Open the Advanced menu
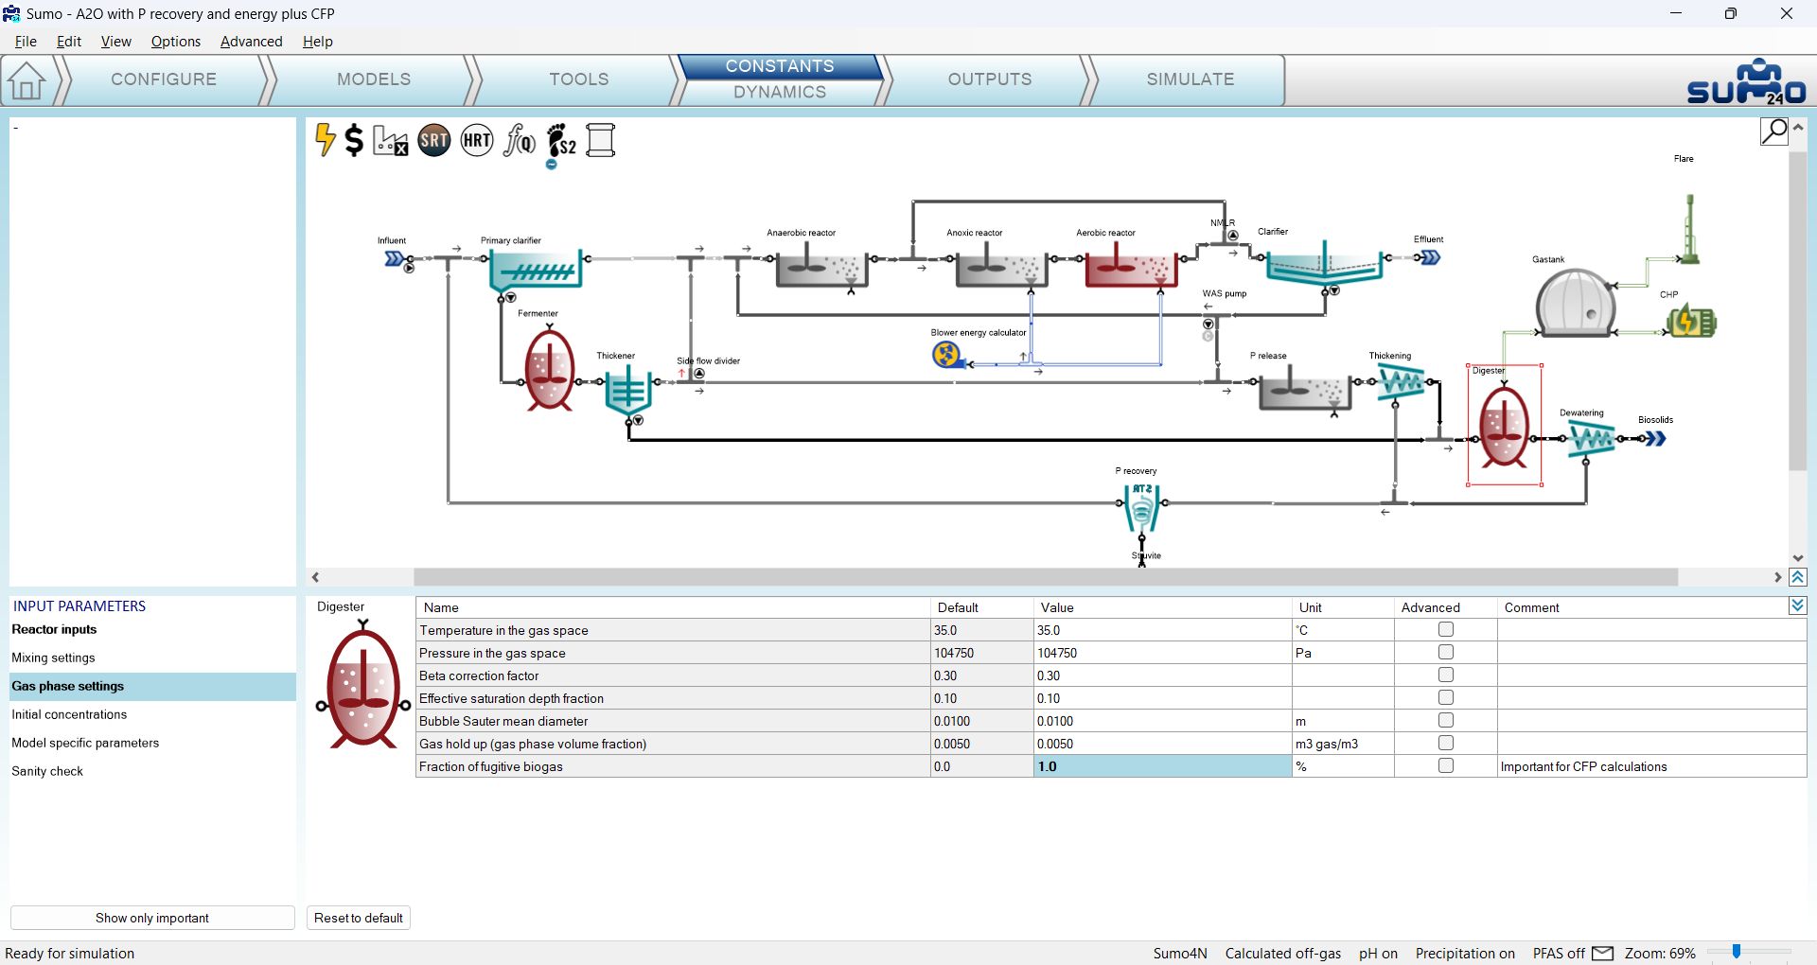 (x=252, y=42)
